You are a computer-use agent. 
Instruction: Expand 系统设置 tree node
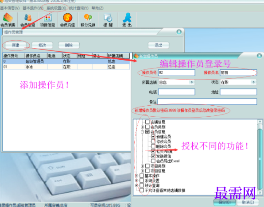coord(136,180)
